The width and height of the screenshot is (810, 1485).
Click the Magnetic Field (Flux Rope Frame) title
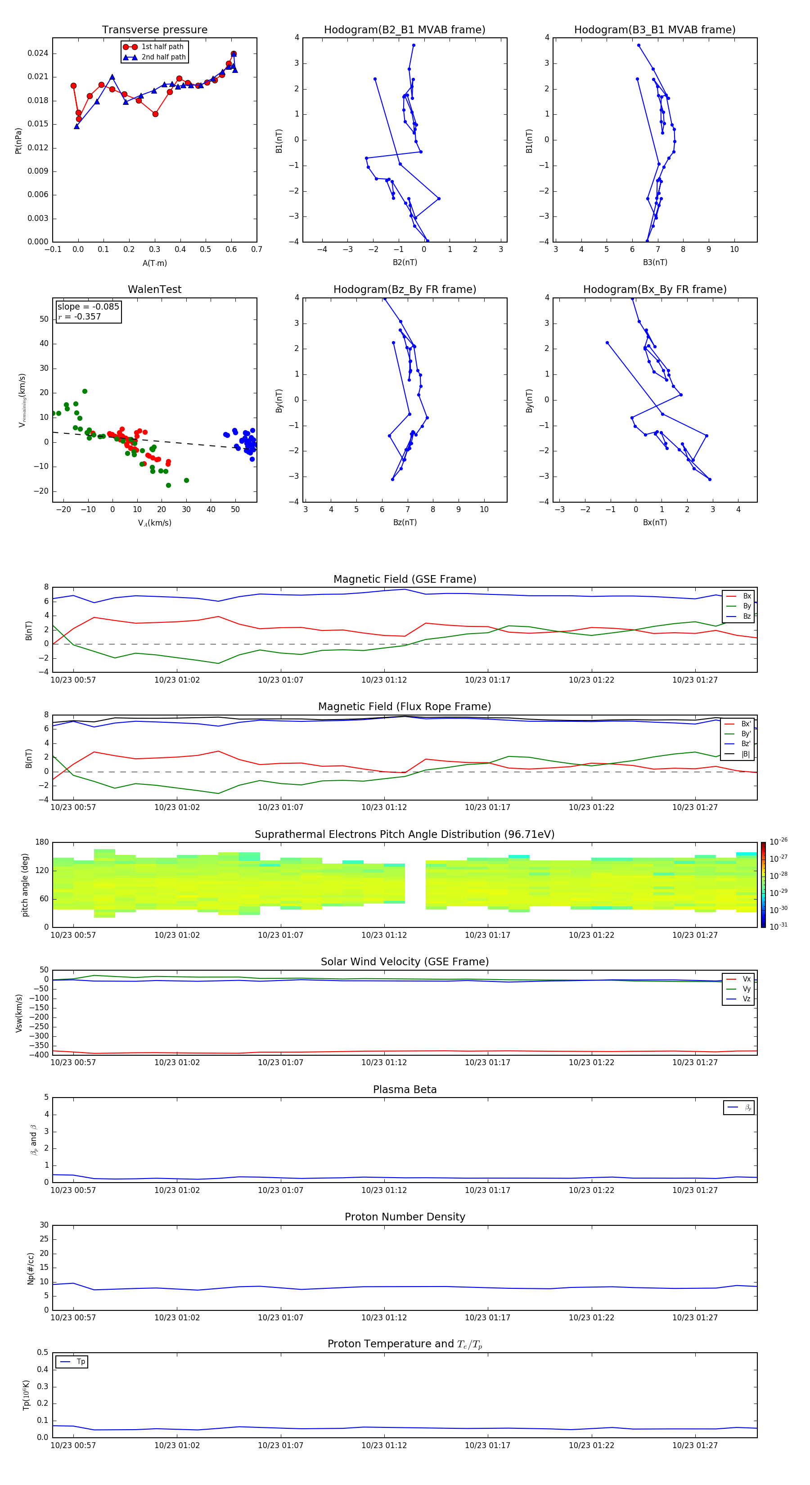pyautogui.click(x=405, y=707)
